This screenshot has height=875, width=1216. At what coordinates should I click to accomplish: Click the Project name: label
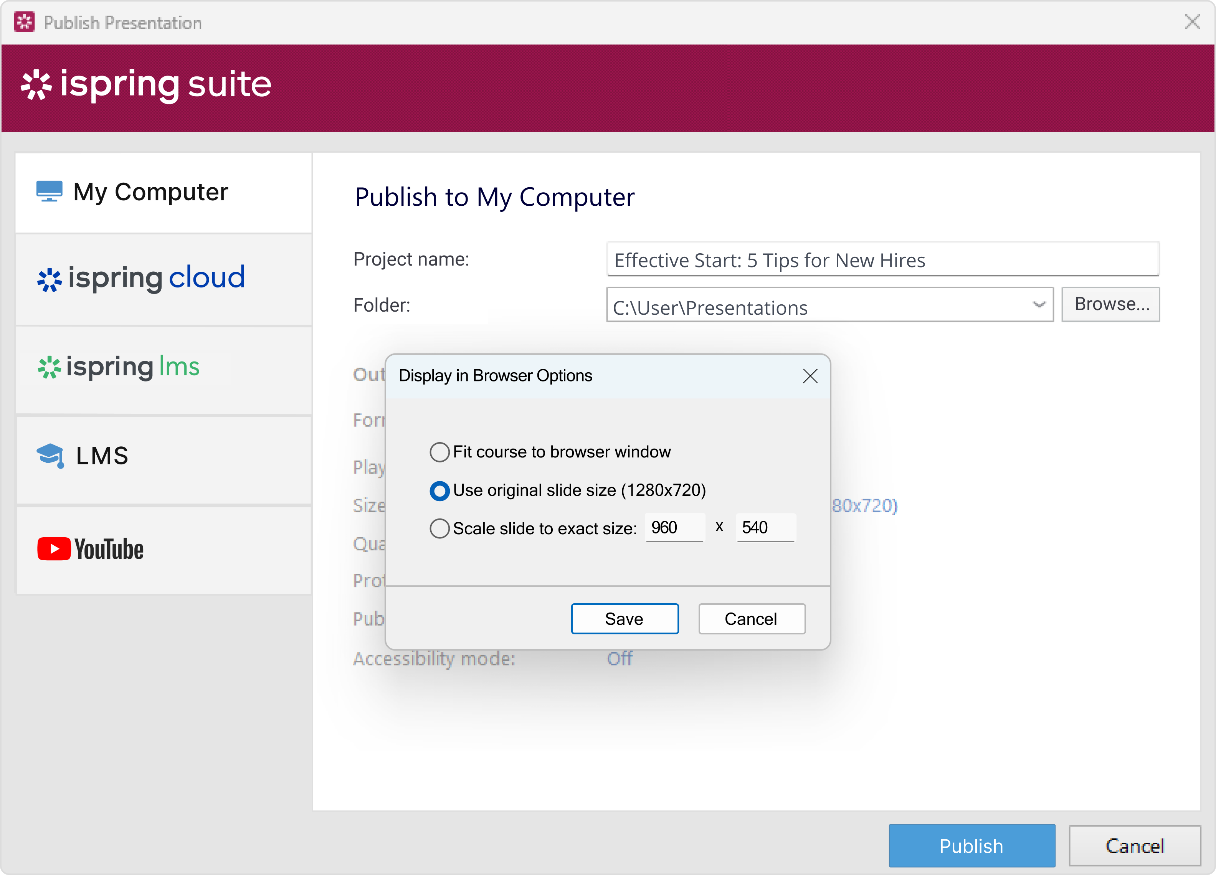pos(411,259)
